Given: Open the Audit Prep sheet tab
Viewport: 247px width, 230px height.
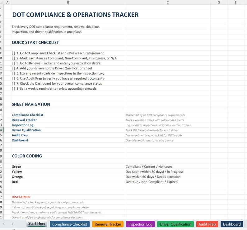Looking at the screenshot, I should coord(207,224).
